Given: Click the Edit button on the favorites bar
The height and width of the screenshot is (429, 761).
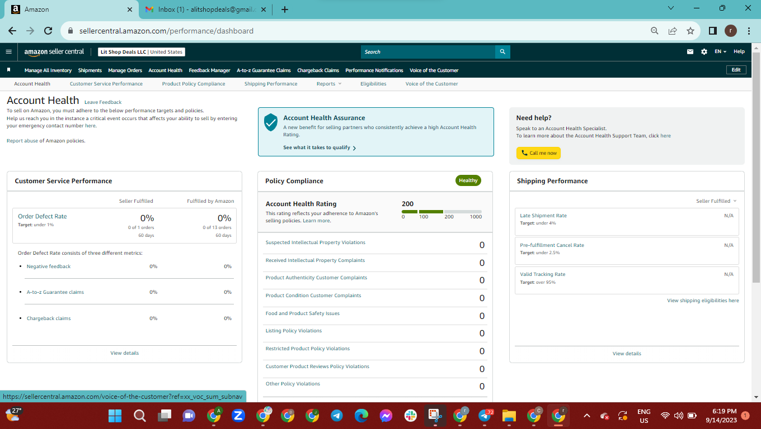Looking at the screenshot, I should pos(736,70).
